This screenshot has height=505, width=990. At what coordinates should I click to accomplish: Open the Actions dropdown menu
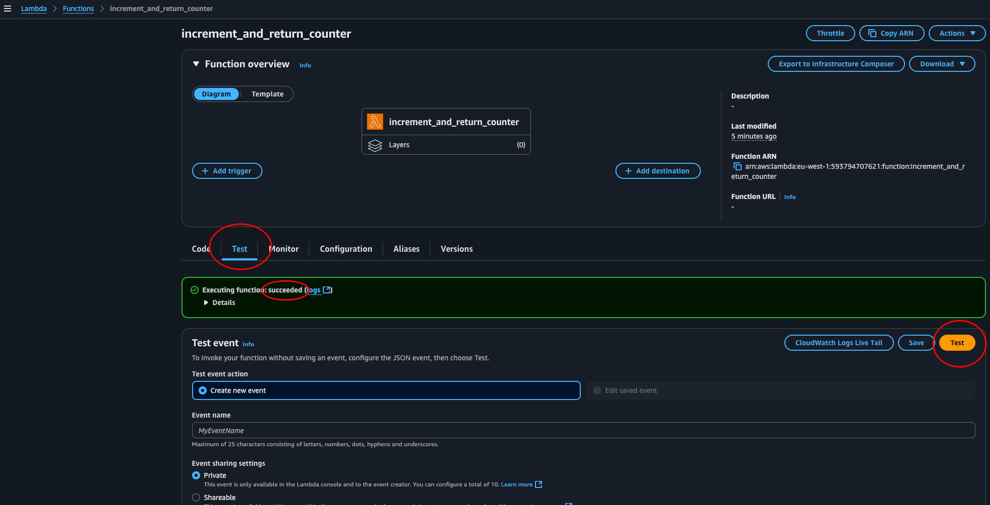957,33
